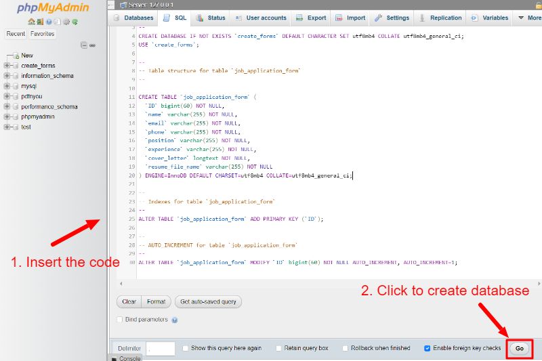Click the Format button
Image resolution: width=542 pixels, height=361 pixels.
(x=157, y=301)
